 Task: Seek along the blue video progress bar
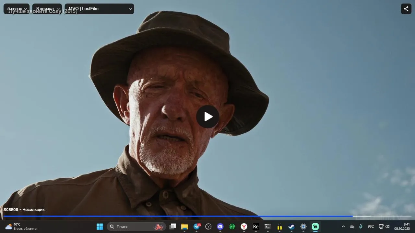click(207, 216)
